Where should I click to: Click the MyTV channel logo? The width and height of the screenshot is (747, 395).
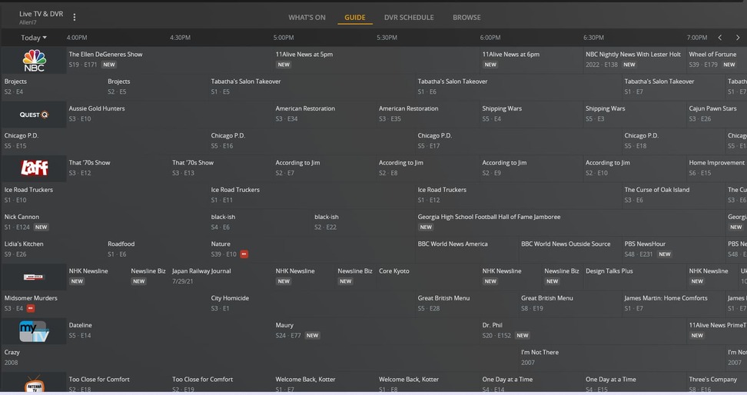pos(34,330)
